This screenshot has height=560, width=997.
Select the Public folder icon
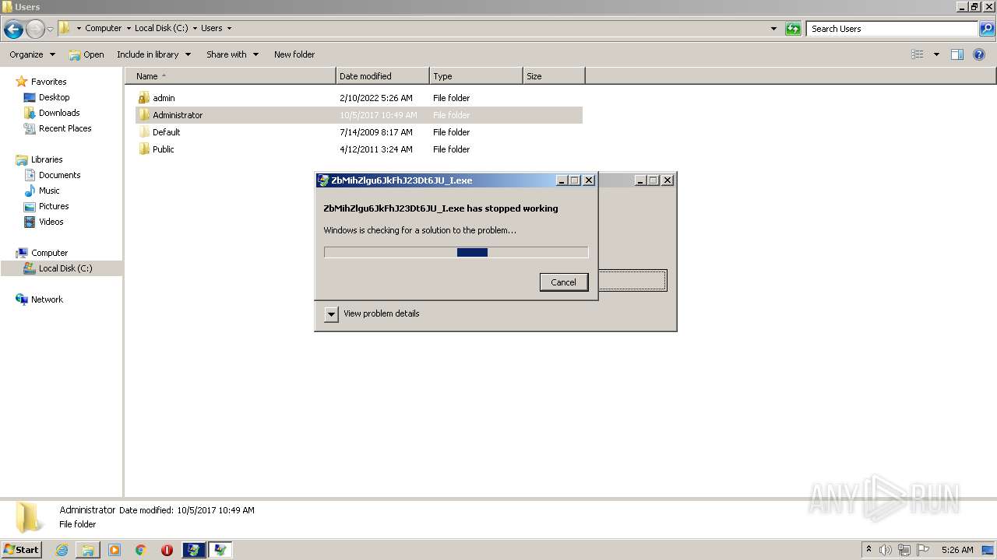click(x=143, y=149)
